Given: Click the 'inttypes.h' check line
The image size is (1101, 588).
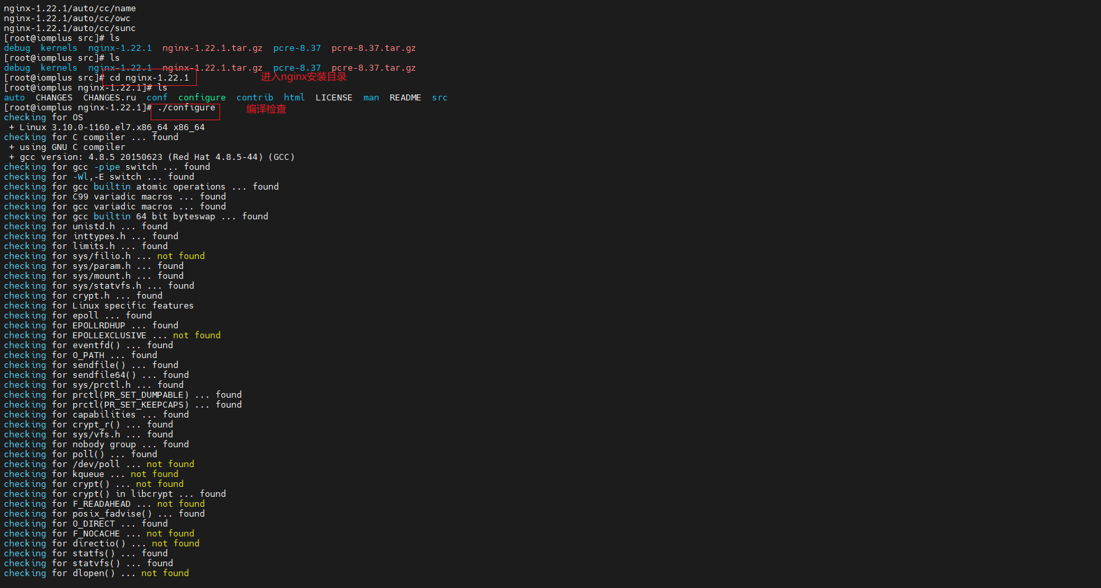Looking at the screenshot, I should 91,237.
